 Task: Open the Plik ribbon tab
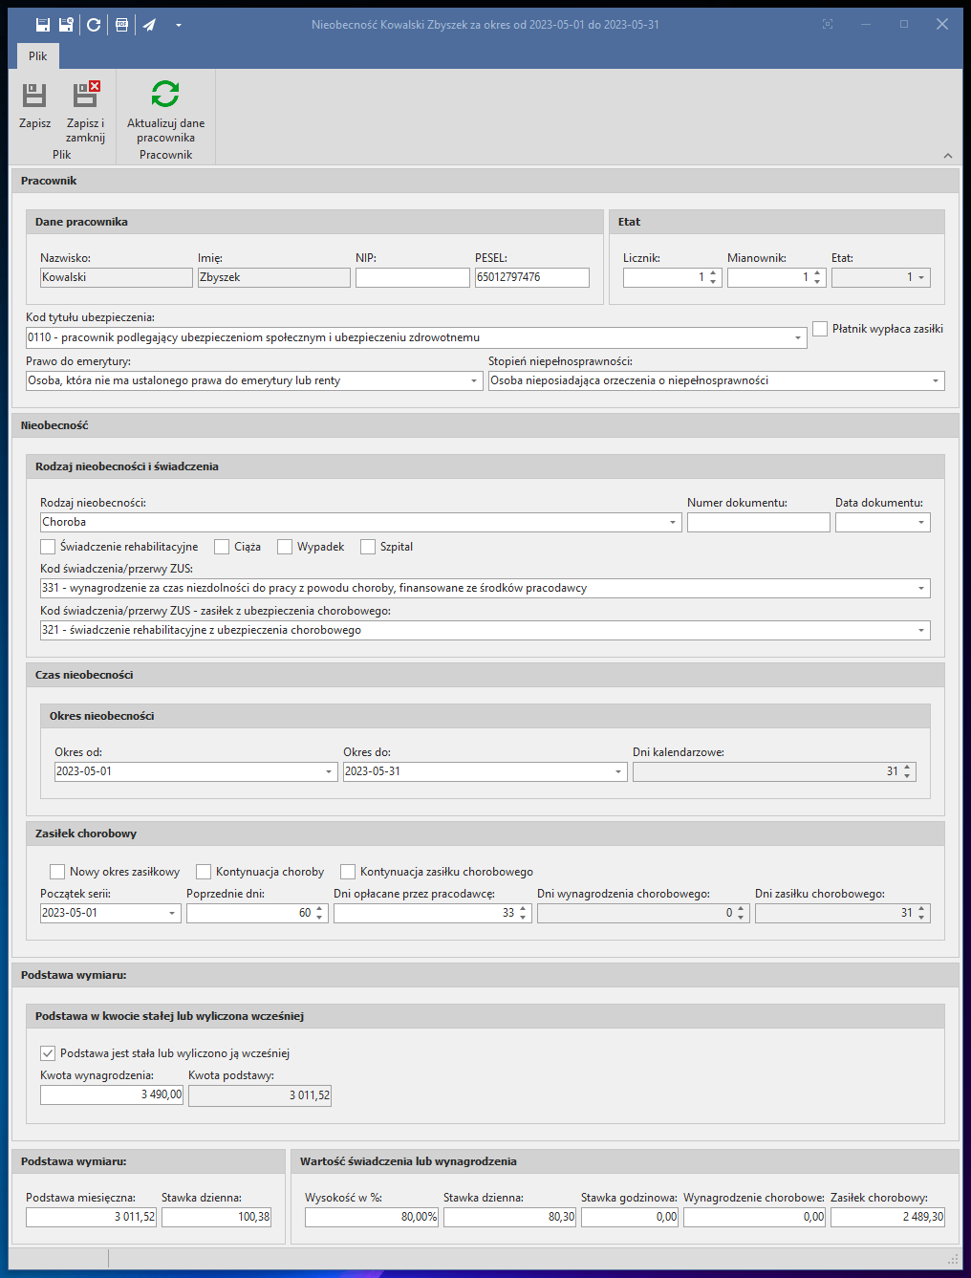pyautogui.click(x=38, y=56)
